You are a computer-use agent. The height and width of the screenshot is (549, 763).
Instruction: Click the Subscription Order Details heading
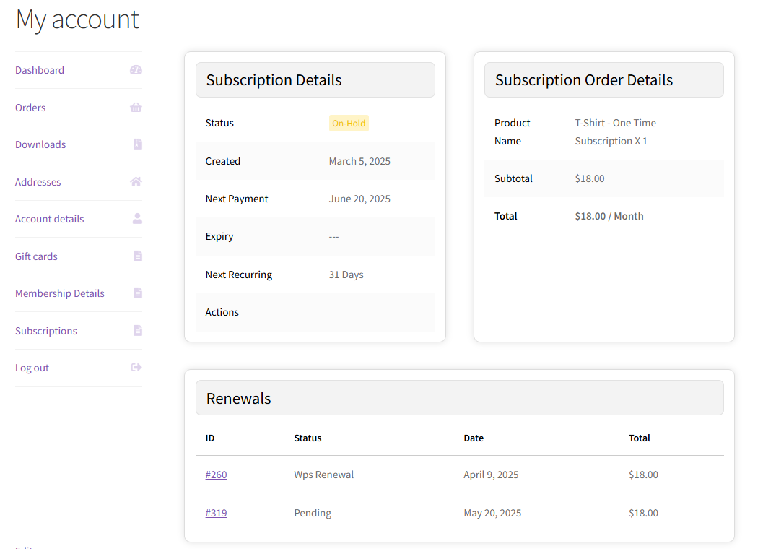click(x=584, y=80)
